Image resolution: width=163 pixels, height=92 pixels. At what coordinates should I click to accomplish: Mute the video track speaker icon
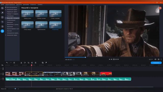point(3,75)
